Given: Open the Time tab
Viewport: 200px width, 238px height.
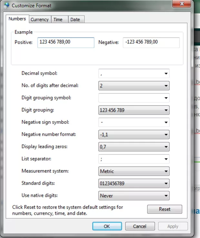Looking at the screenshot, I should point(59,19).
